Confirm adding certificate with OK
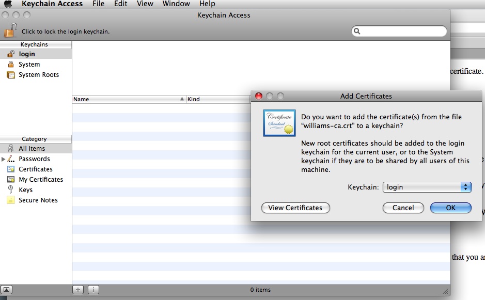This screenshot has height=300, width=485. click(x=451, y=208)
